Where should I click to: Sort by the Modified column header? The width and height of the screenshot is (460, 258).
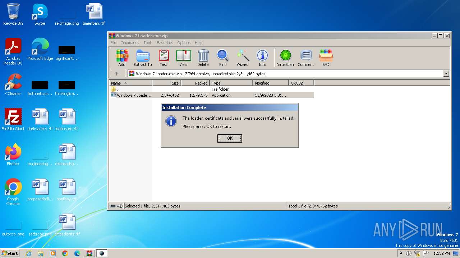pyautogui.click(x=271, y=83)
